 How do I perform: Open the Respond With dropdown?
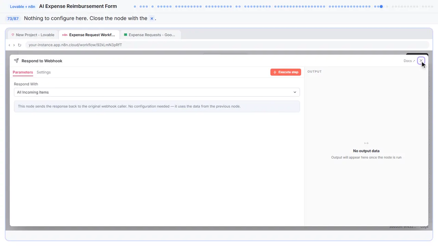(x=157, y=92)
